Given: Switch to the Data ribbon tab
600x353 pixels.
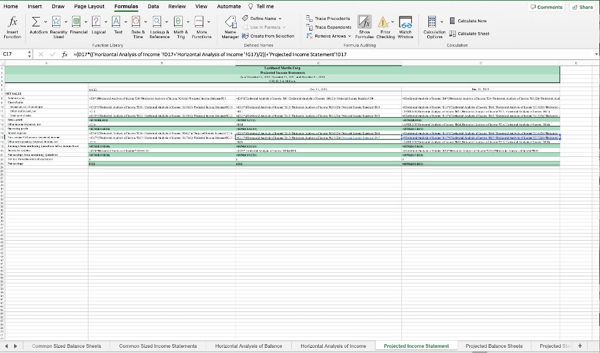Looking at the screenshot, I should pos(153,6).
